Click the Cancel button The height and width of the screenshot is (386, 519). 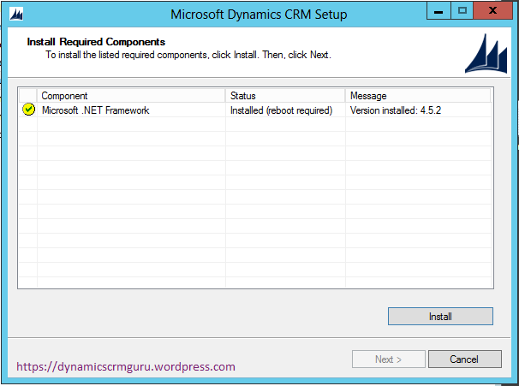[464, 359]
